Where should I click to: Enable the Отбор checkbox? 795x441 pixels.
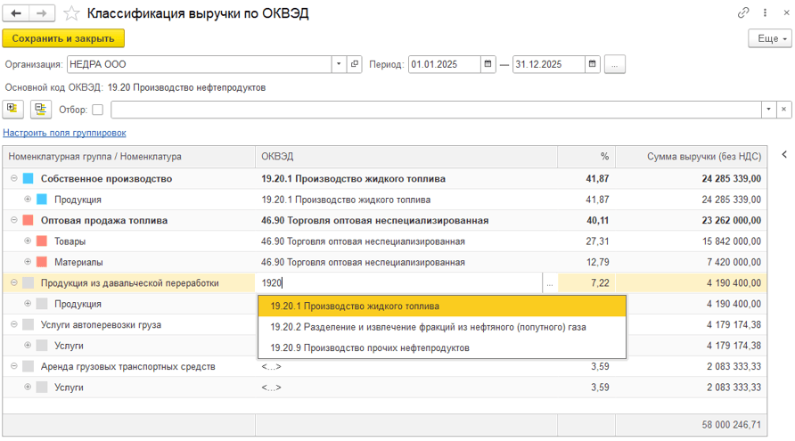point(98,110)
